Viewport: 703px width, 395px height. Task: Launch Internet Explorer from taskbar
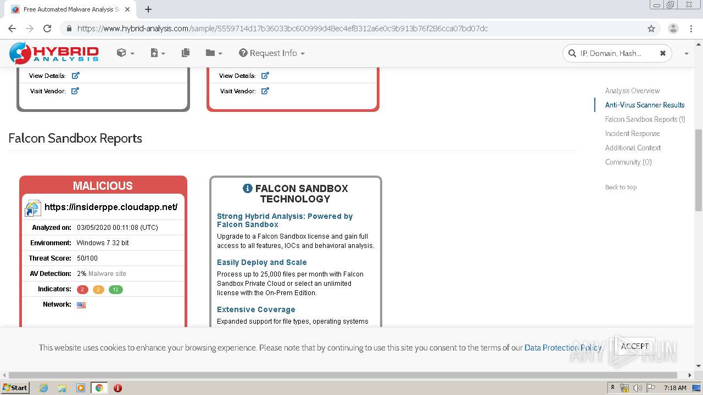click(x=44, y=388)
